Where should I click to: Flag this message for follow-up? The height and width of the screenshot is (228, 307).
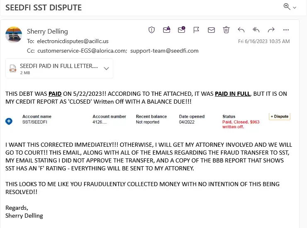[196, 30]
